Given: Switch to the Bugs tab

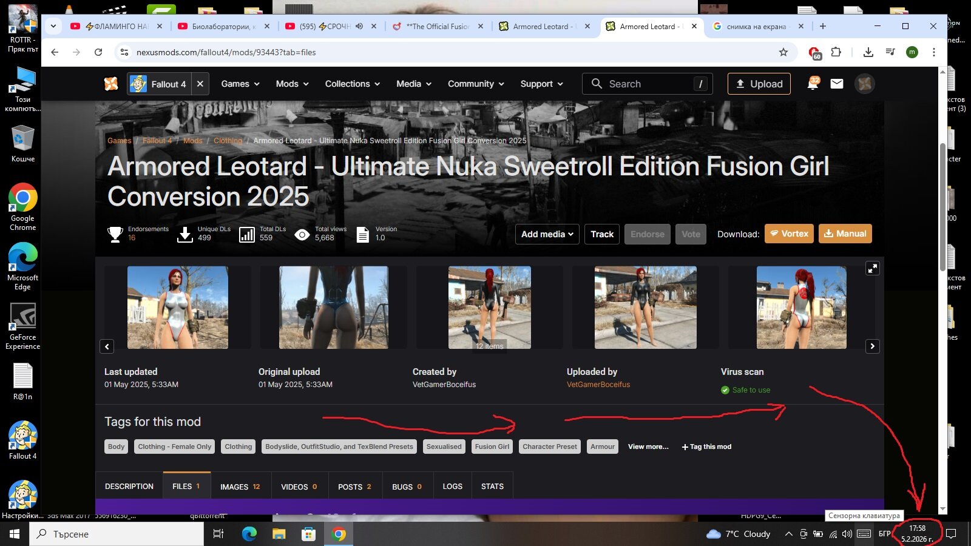Looking at the screenshot, I should pyautogui.click(x=407, y=487).
